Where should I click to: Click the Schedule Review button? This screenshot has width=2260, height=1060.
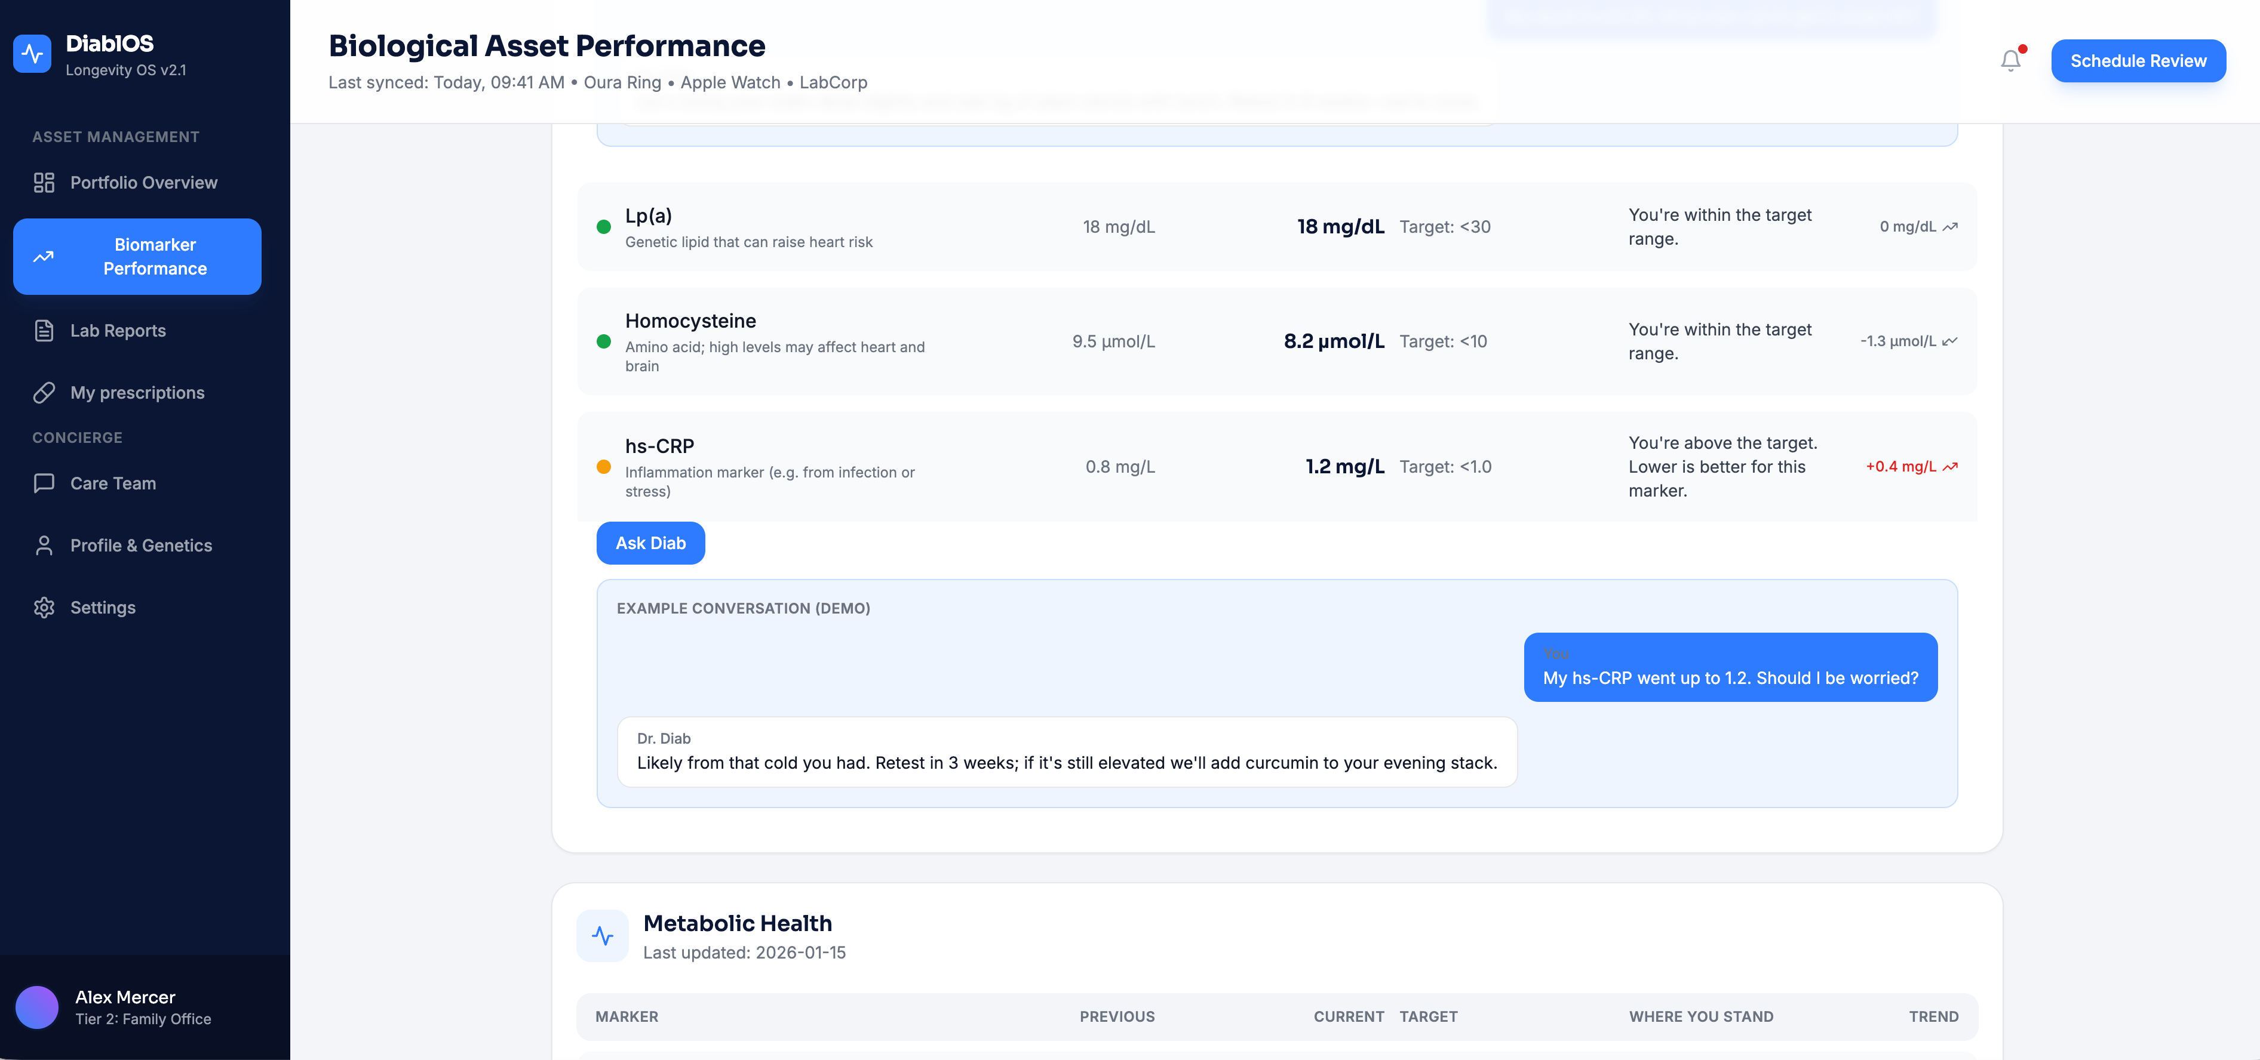click(2138, 60)
